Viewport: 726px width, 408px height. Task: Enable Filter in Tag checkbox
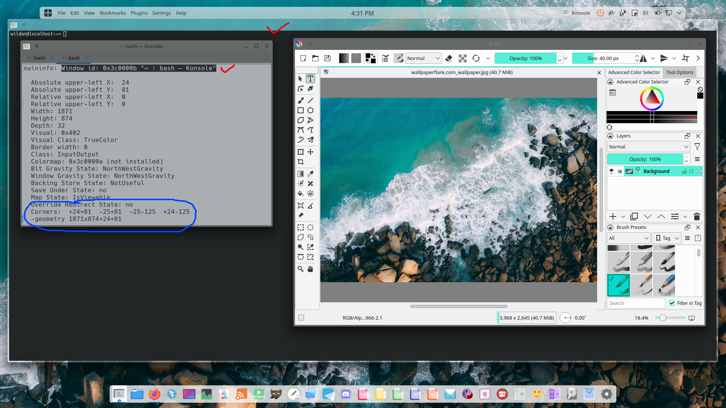672,302
